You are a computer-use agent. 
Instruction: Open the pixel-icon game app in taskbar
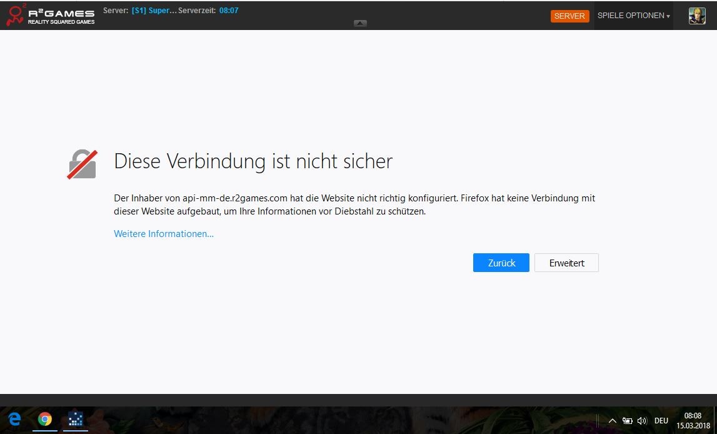point(76,420)
